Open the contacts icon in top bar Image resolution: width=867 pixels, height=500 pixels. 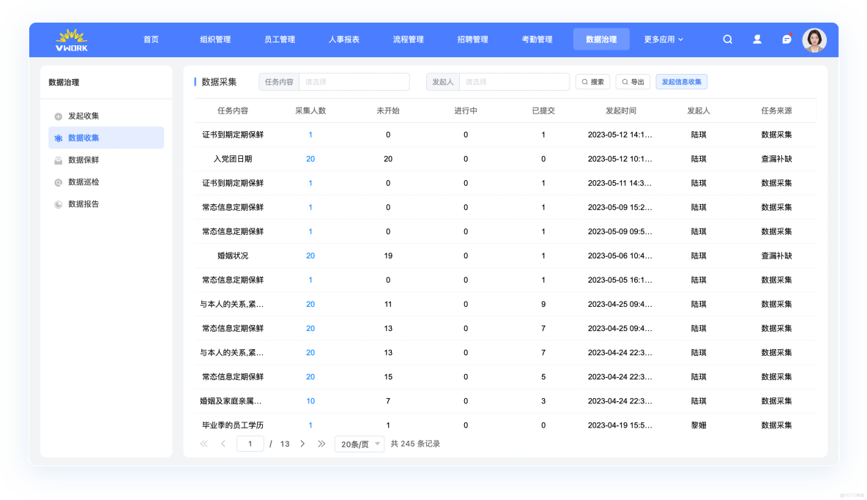[x=756, y=39]
